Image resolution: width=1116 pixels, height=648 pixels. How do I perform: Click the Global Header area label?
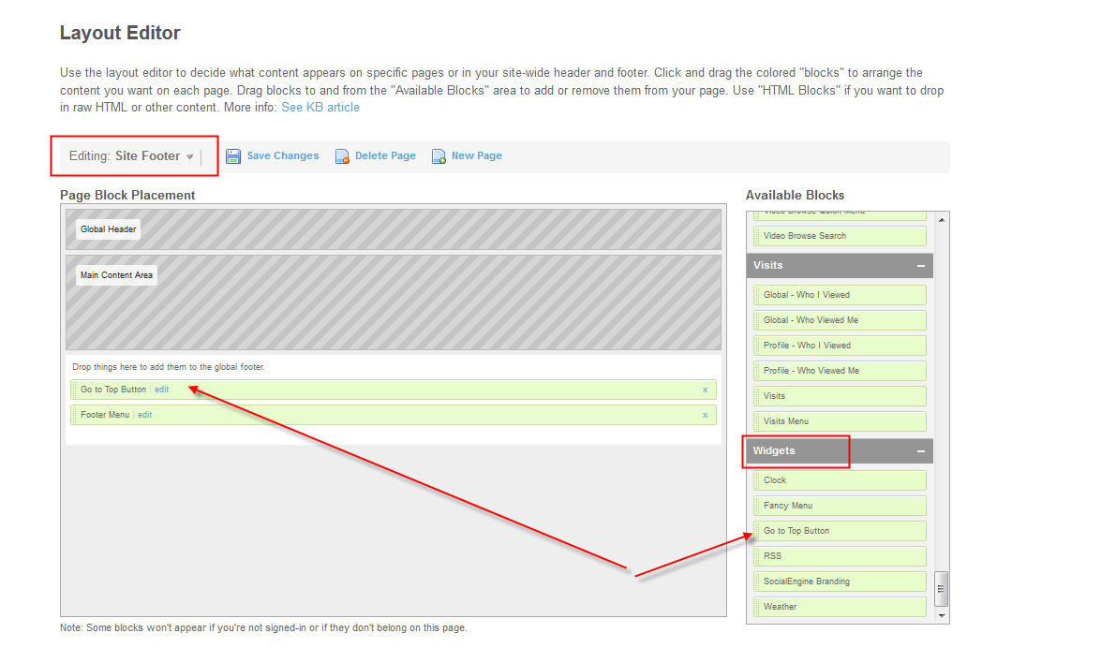click(x=108, y=229)
